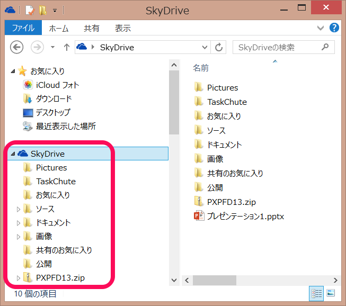Click the file list horizontal scrollbar thumb
The width and height of the screenshot is (346, 306).
(215, 280)
